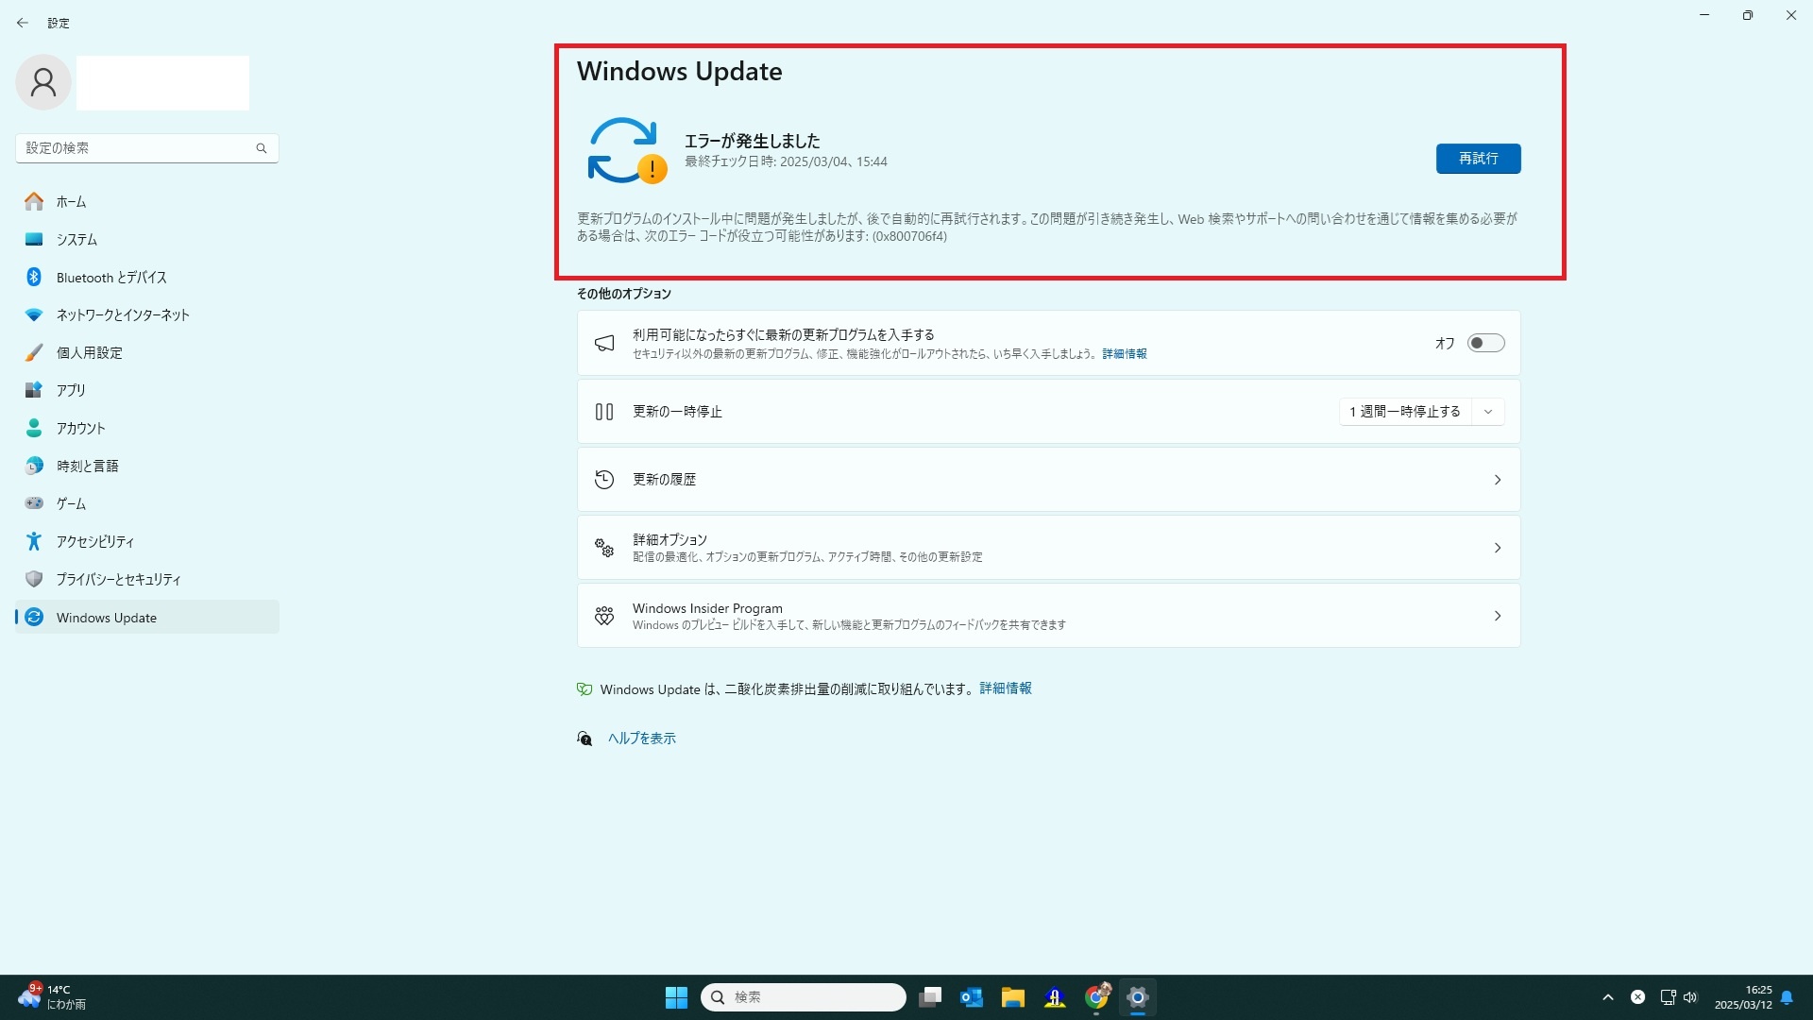Viewport: 1813px width, 1020px height.
Task: Open File Explorer from the taskbar
Action: tap(1013, 997)
